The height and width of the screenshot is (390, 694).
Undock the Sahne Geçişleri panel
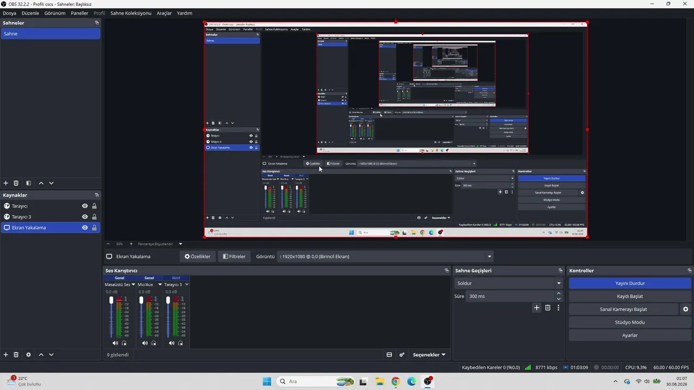[x=560, y=270]
